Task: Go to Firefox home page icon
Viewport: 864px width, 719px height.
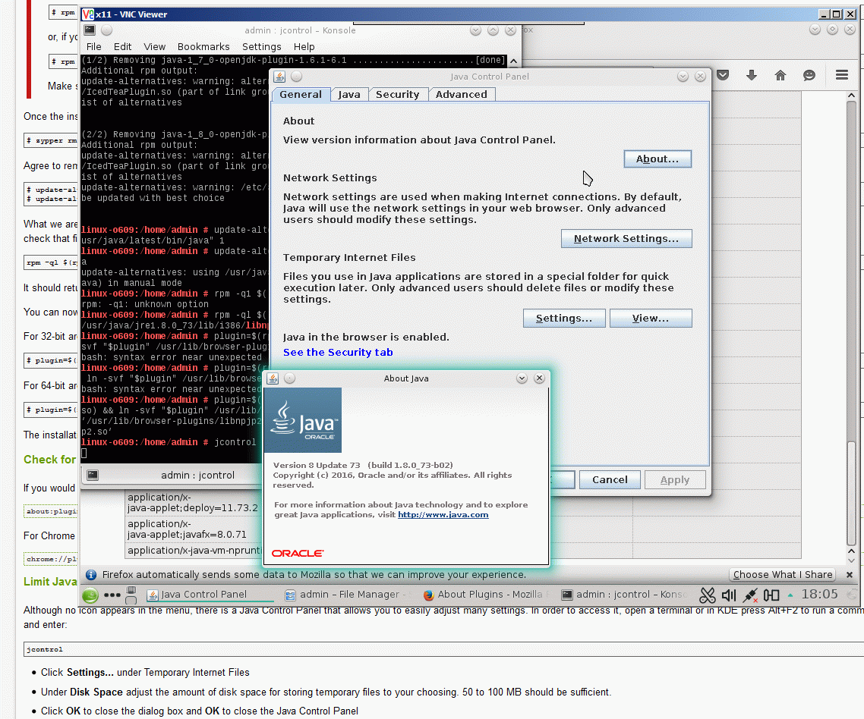Action: (x=780, y=75)
